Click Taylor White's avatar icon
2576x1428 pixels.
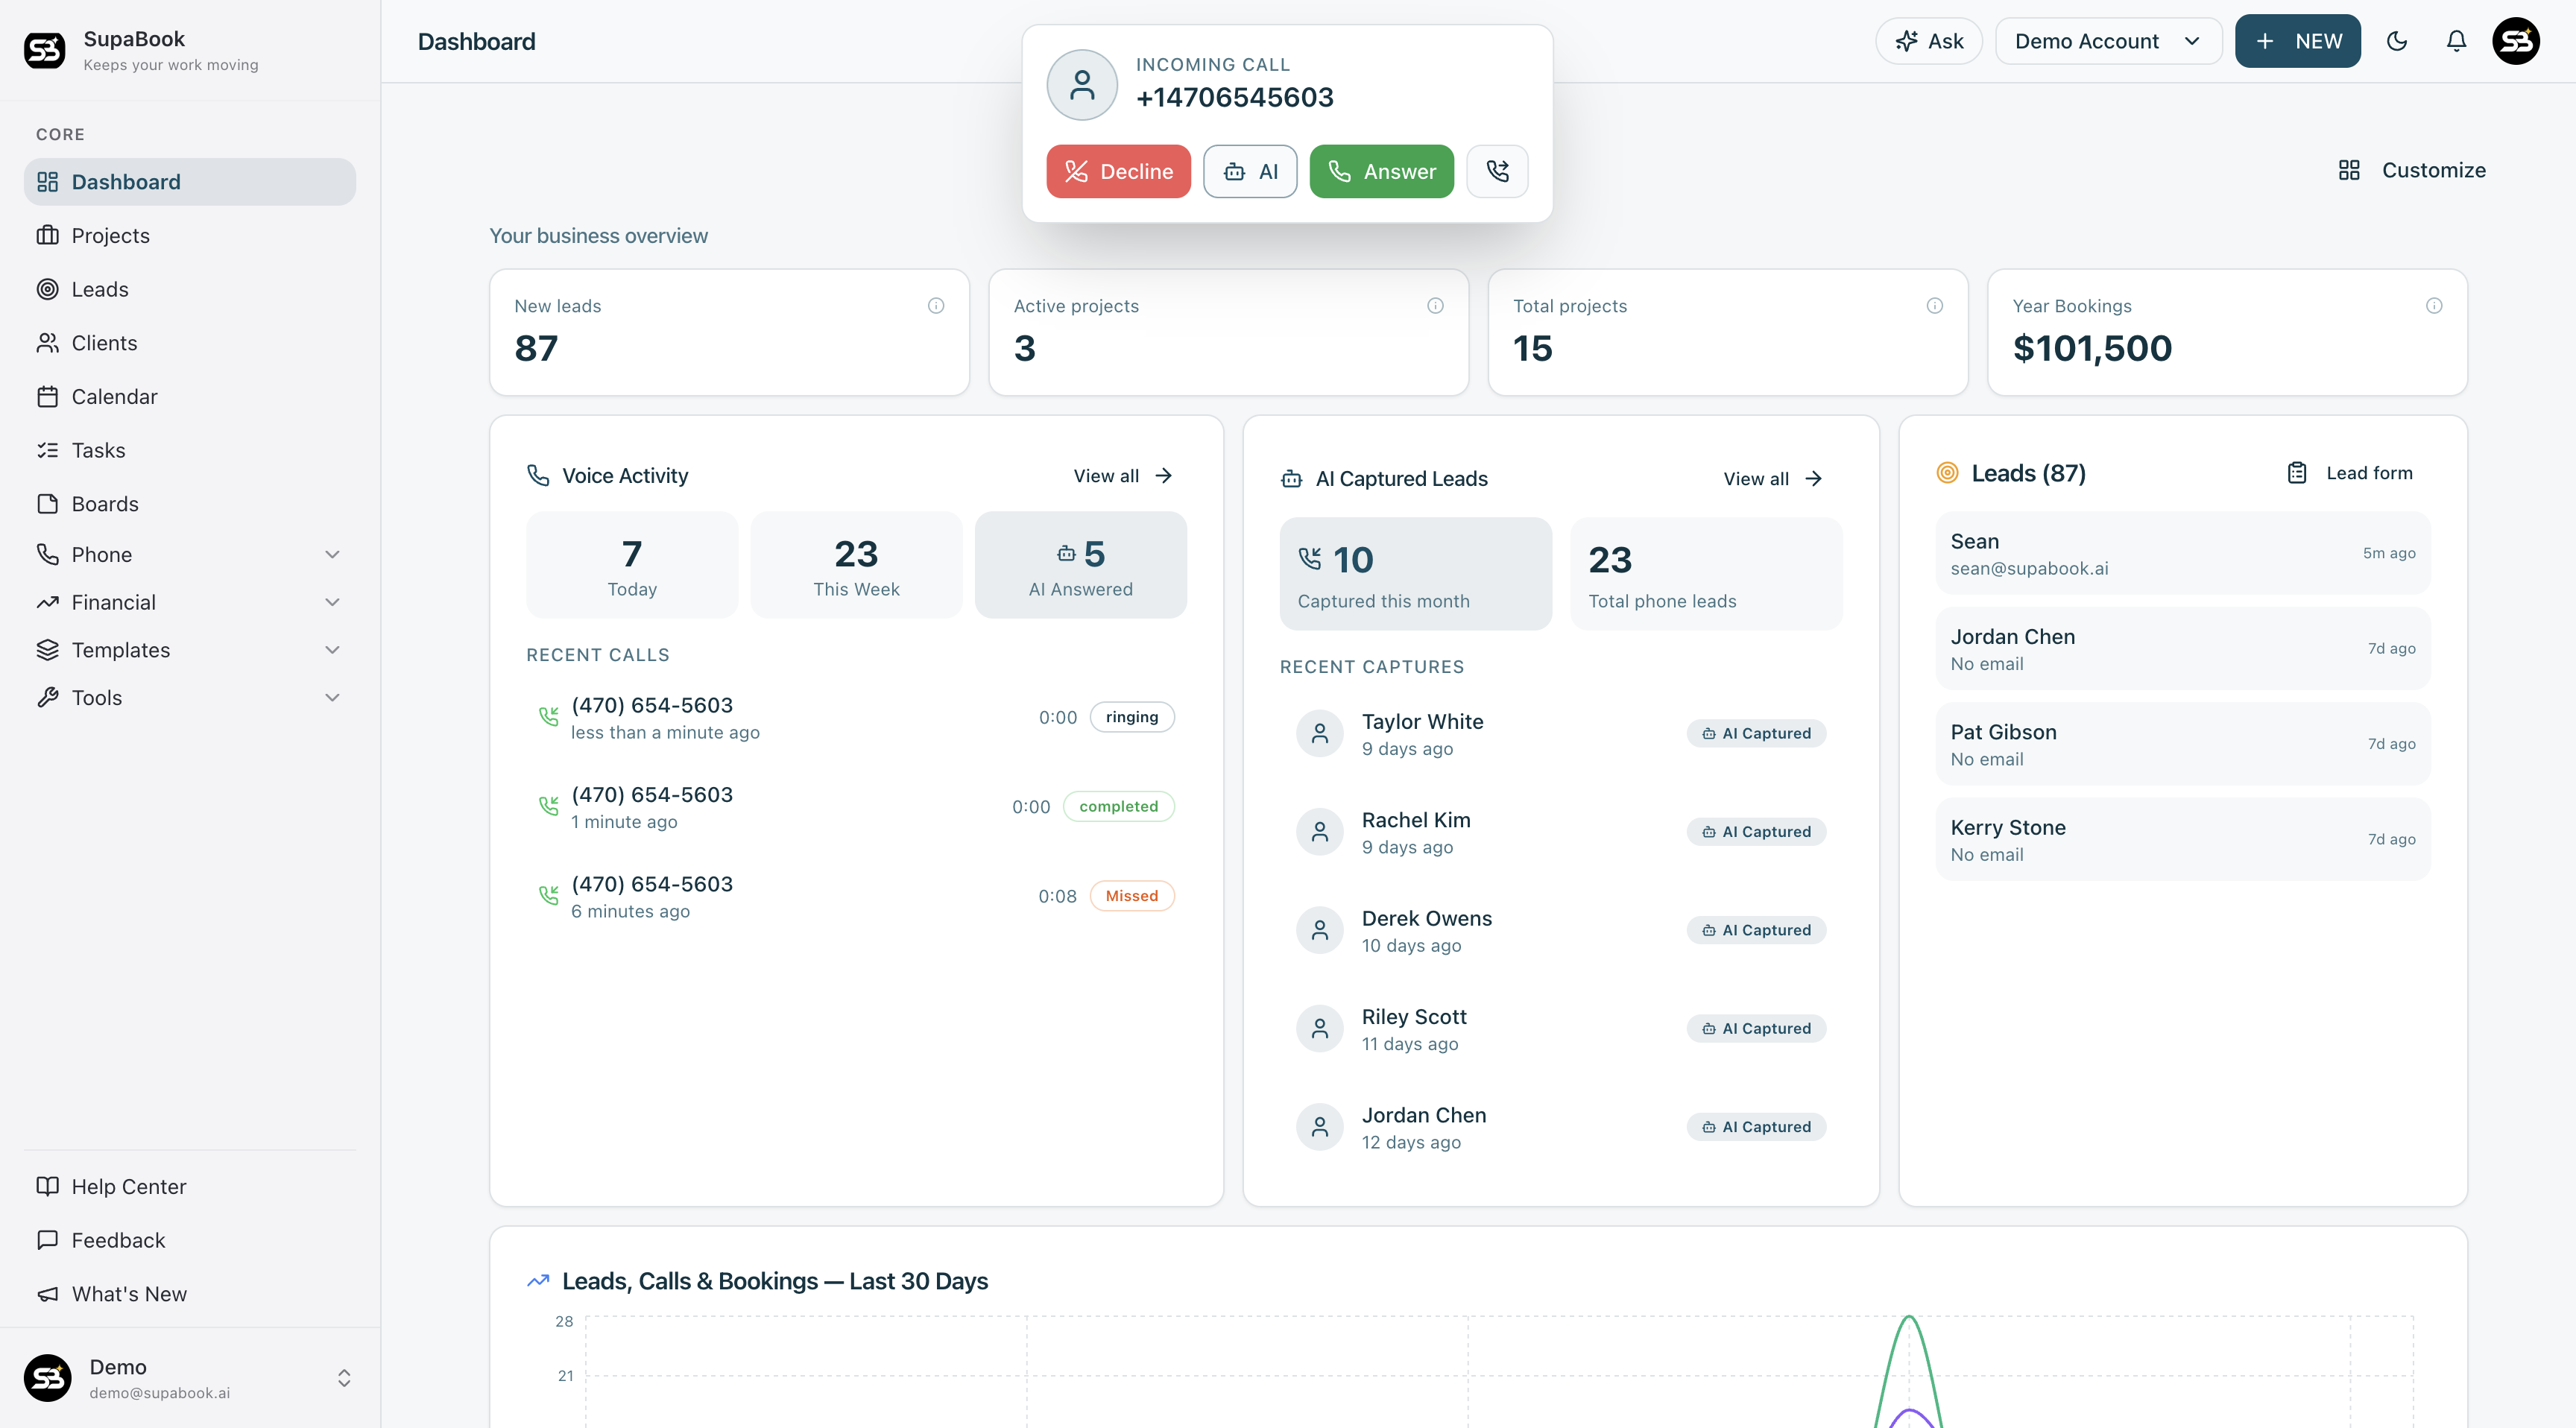1320,733
